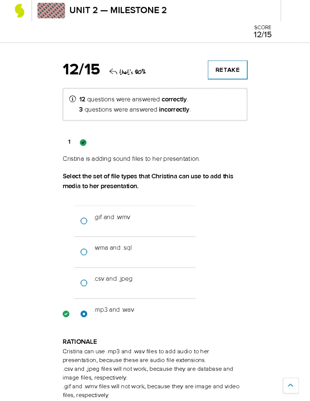Click the UNIT 2 — MILESTONE 2 title

click(118, 10)
